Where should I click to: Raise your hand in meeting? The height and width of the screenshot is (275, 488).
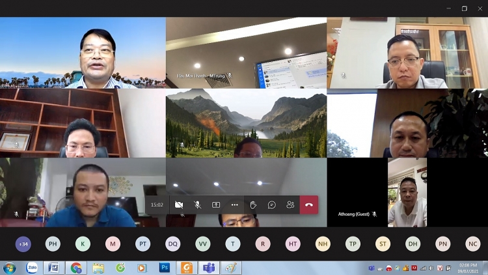[253, 205]
